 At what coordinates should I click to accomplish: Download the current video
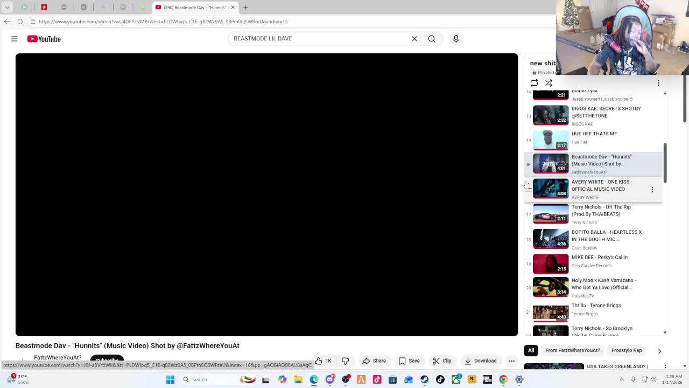tap(480, 361)
